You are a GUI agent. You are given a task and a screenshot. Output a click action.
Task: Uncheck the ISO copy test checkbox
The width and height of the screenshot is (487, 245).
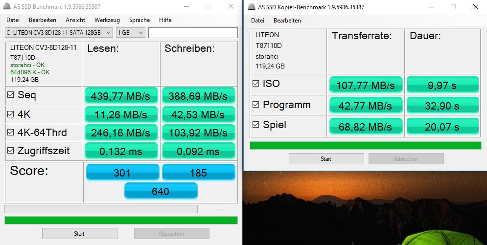pyautogui.click(x=255, y=84)
